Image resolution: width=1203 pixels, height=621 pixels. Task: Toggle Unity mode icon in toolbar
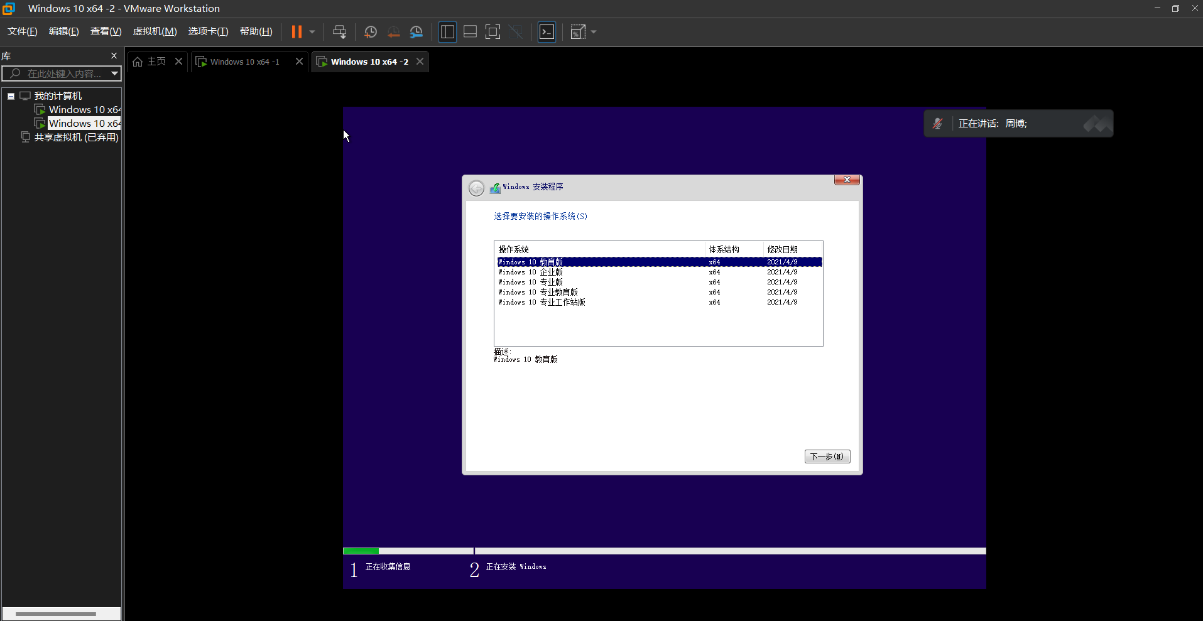click(516, 32)
